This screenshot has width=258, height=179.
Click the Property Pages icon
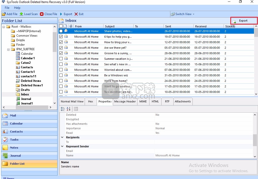76,109
